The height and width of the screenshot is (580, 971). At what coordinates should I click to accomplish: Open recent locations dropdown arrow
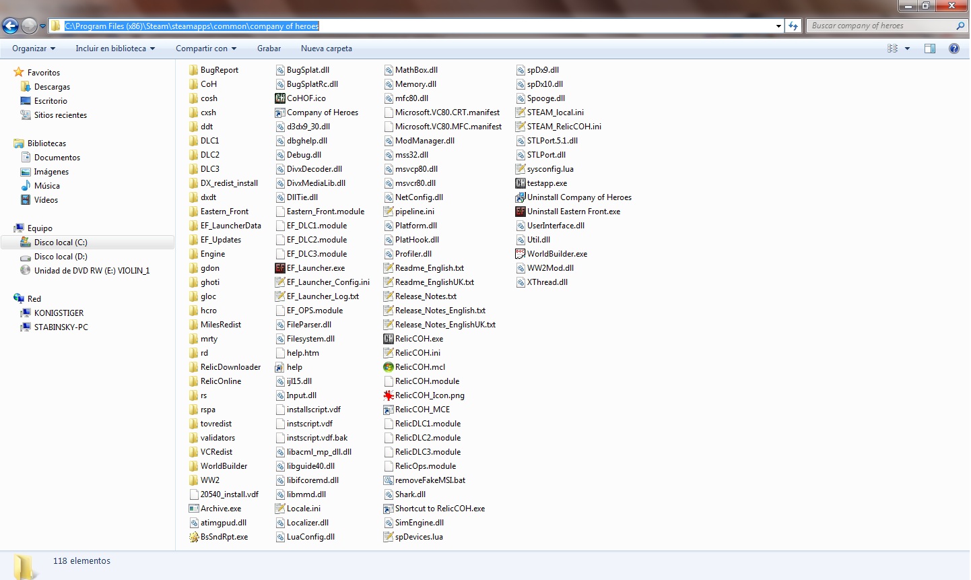click(43, 27)
